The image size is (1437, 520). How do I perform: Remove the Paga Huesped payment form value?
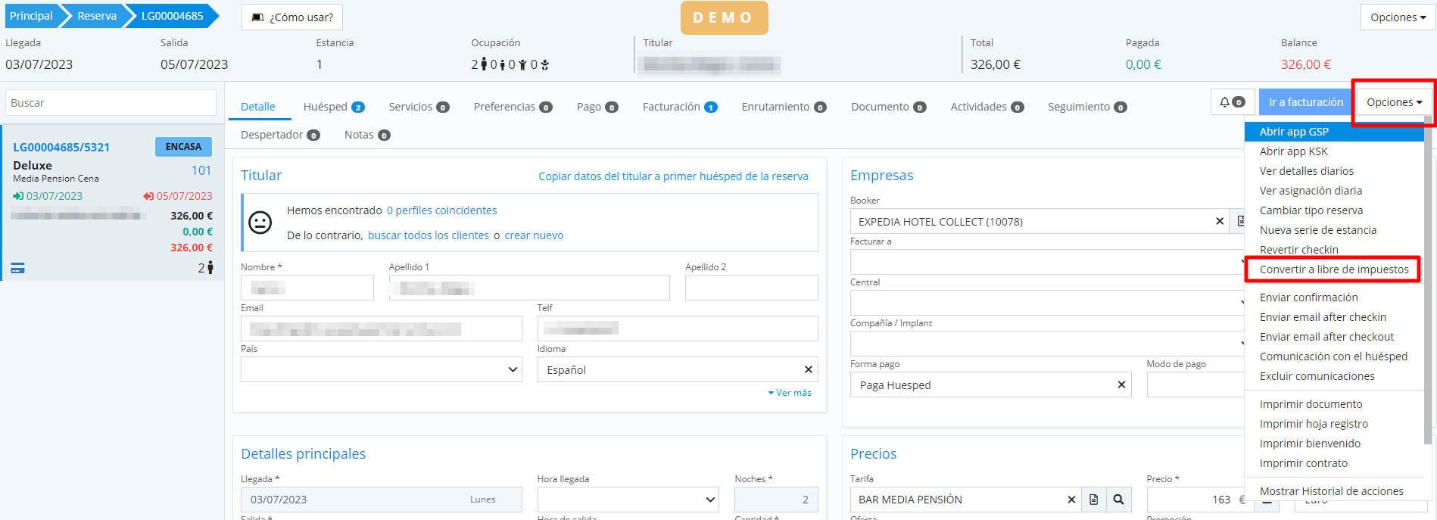(x=1121, y=385)
